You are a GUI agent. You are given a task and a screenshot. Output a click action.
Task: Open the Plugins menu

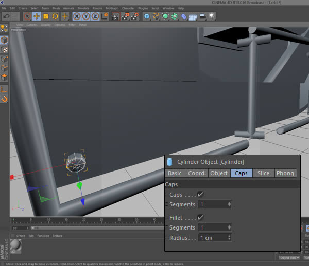point(143,8)
